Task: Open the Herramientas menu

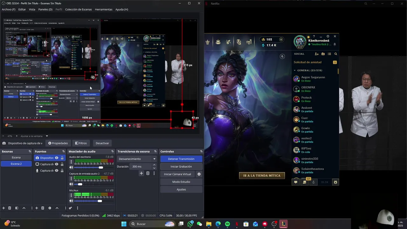Action: pos(104,9)
